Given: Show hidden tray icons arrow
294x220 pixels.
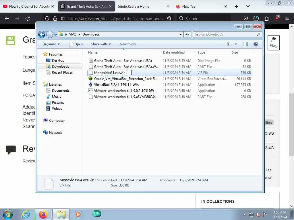Looking at the screenshot, I should coord(244,215).
